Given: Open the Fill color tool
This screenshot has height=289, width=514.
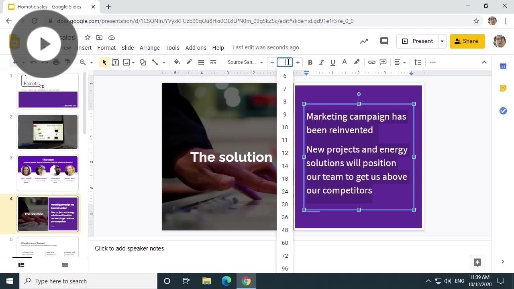Looking at the screenshot, I should (x=177, y=62).
